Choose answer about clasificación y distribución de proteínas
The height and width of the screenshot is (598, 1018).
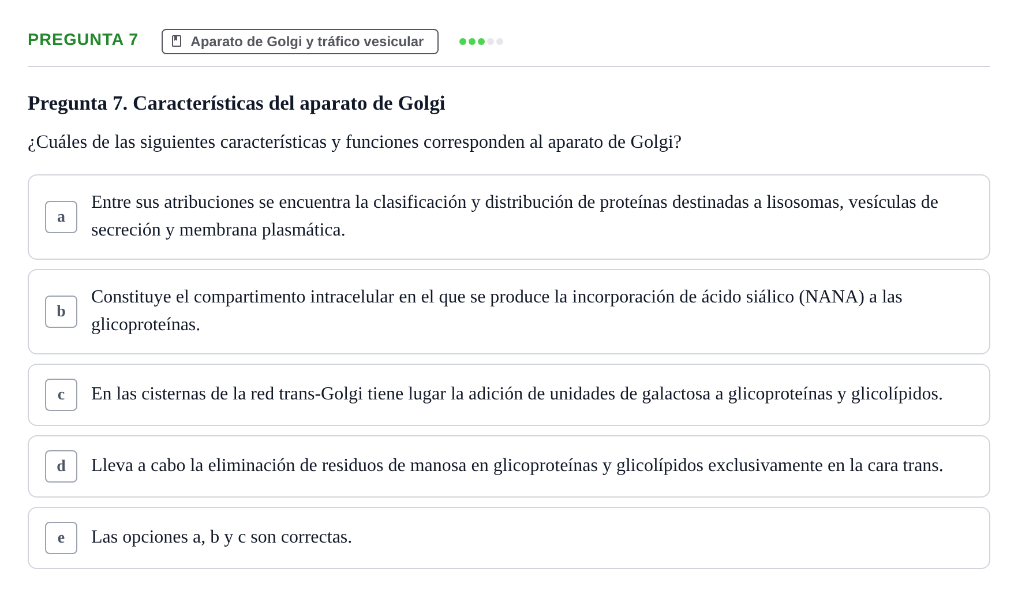click(x=509, y=217)
